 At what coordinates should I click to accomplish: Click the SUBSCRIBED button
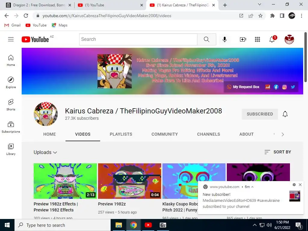pyautogui.click(x=260, y=114)
